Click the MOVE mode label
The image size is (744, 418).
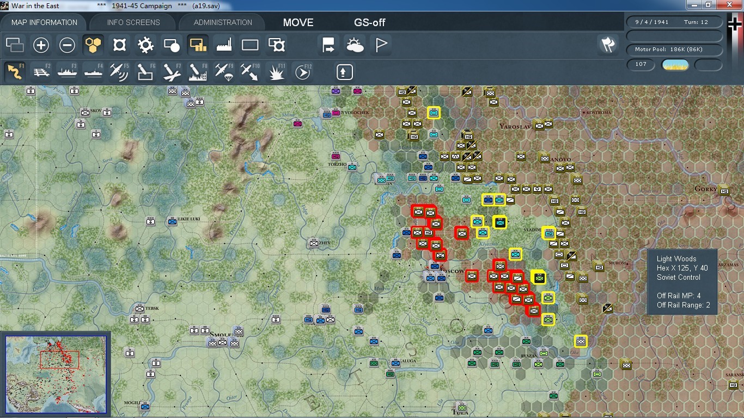[x=298, y=22]
